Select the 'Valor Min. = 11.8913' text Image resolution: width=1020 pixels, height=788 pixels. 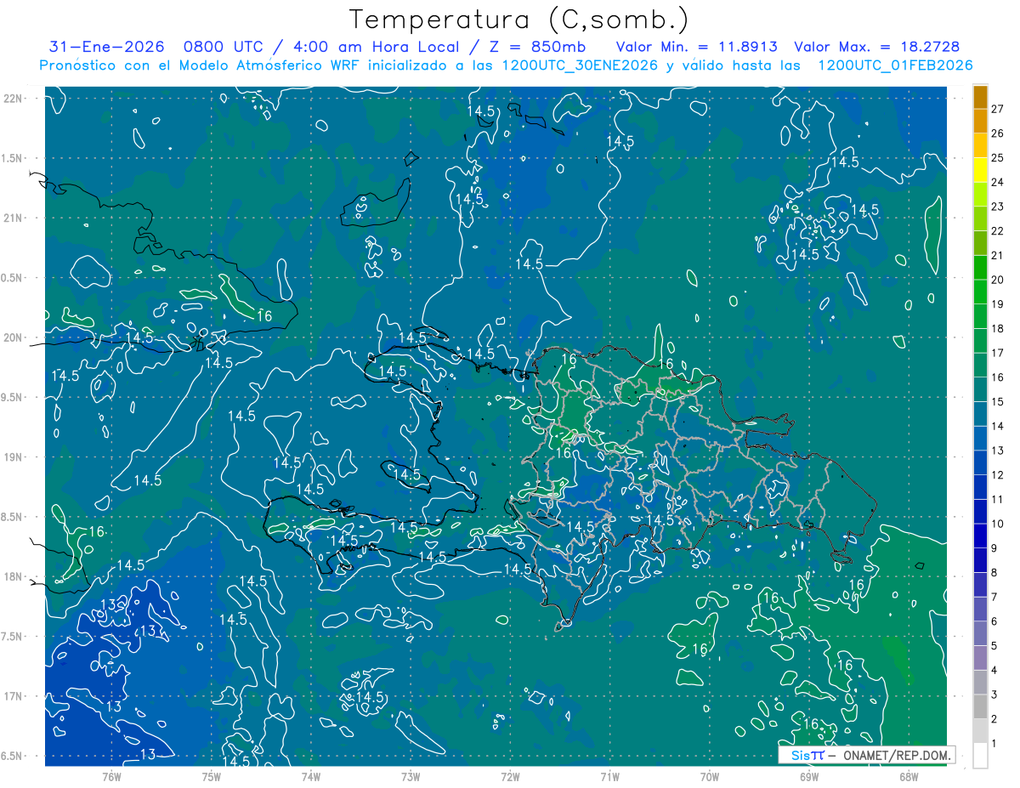(697, 48)
